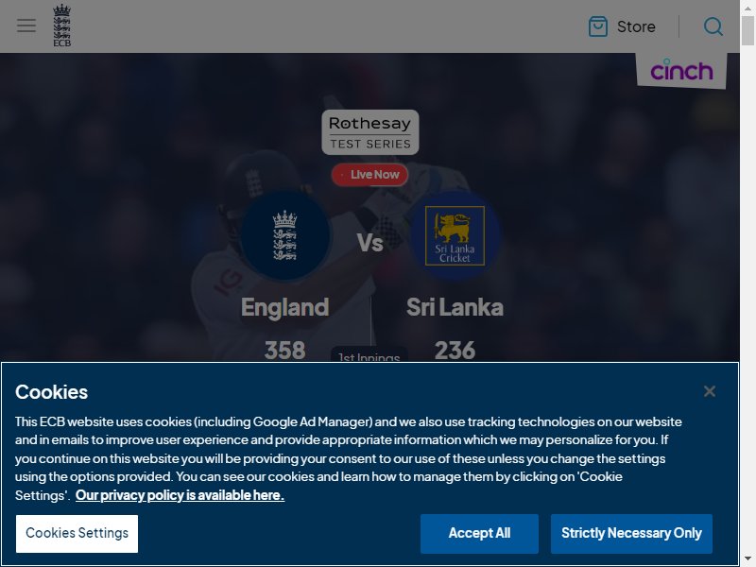The height and width of the screenshot is (567, 756).
Task: Choose Strictly Necessary Only cookies
Action: [x=631, y=533]
